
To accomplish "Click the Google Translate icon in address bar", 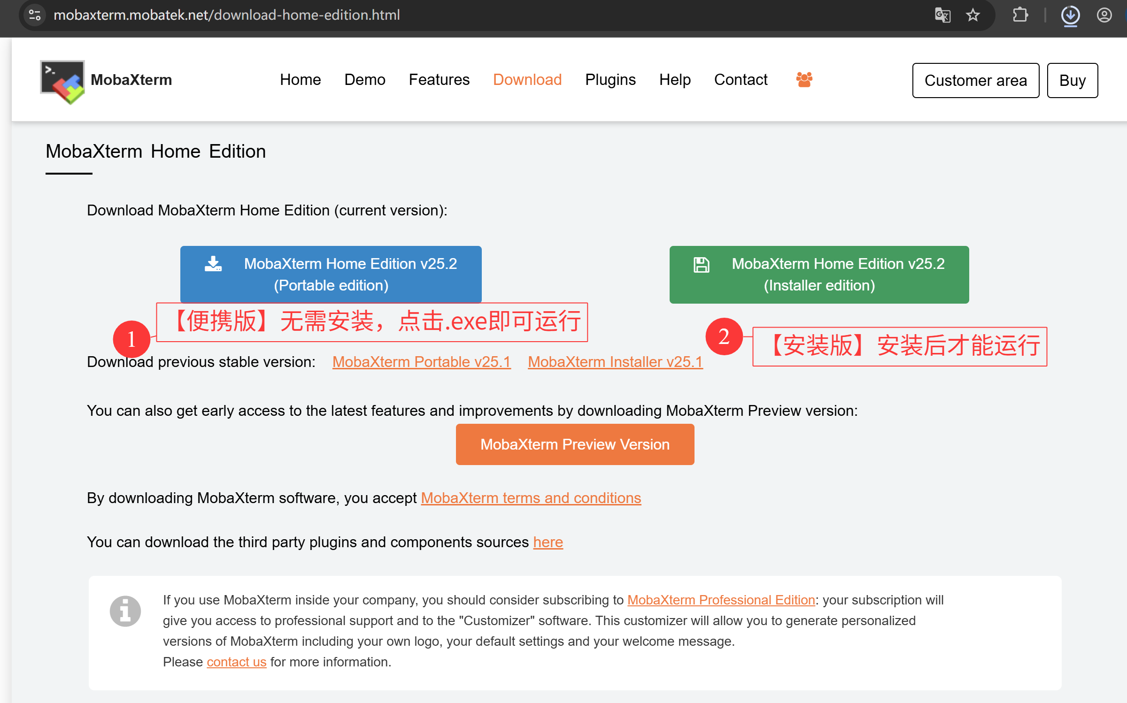I will tap(942, 15).
